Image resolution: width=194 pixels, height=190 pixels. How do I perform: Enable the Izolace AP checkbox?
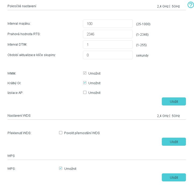[85, 93]
